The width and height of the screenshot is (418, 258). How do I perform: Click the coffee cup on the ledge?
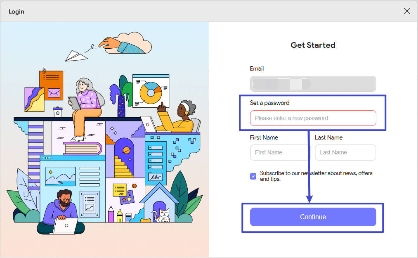pos(58,112)
